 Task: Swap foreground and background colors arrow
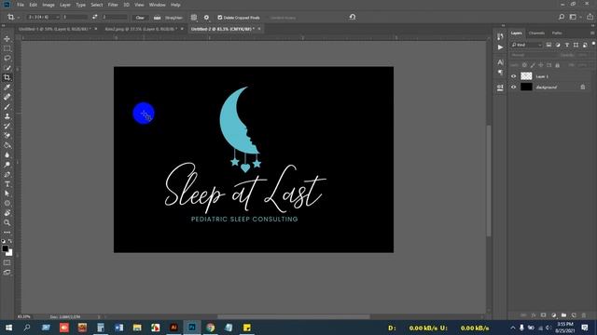click(10, 241)
